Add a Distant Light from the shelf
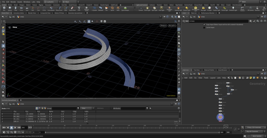The height and width of the screenshot is (138, 267). click(187, 9)
